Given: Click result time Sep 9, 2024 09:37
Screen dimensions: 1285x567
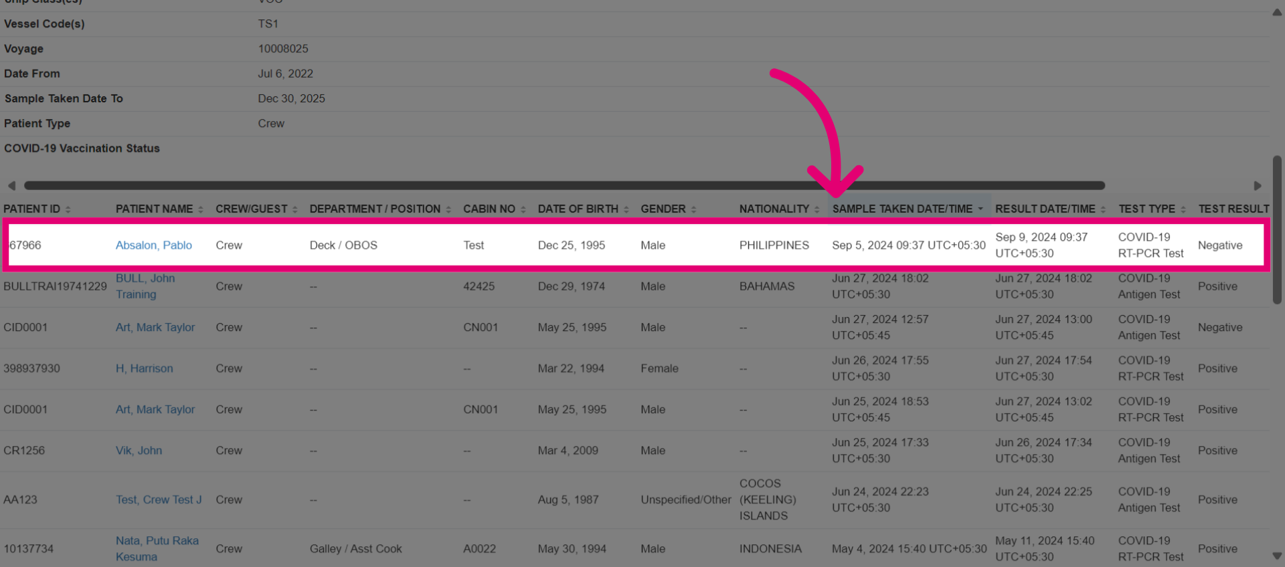Looking at the screenshot, I should point(1041,245).
